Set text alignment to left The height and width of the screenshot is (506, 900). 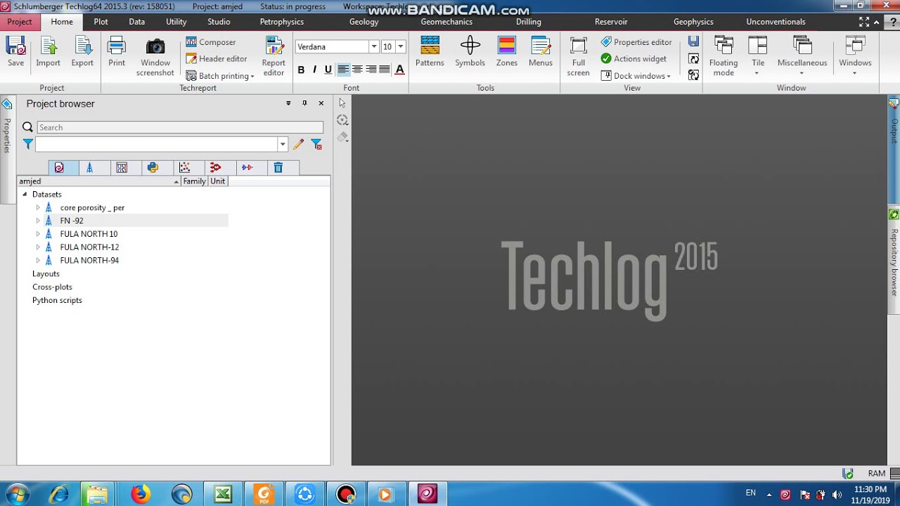pyautogui.click(x=343, y=70)
